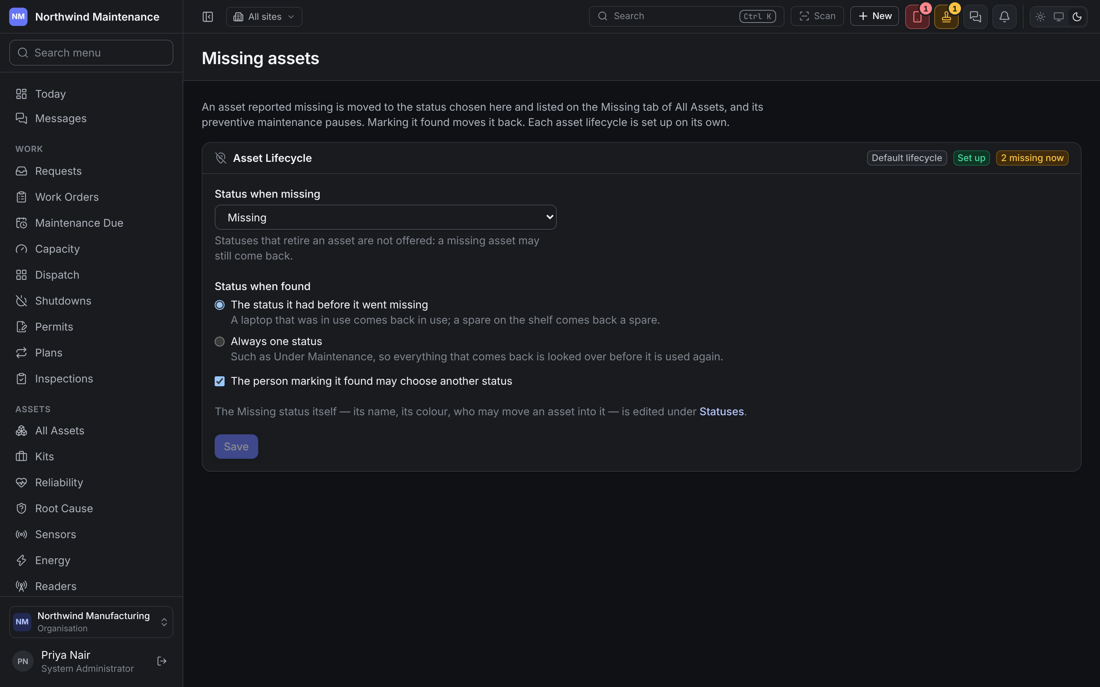Open the messages chat icon in top bar
Screen dimensions: 1100x687
975,17
